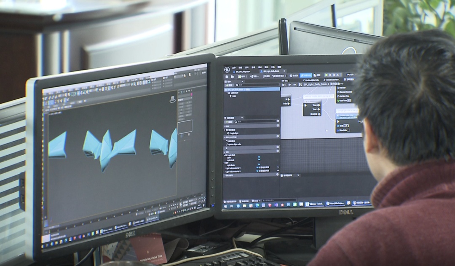Select the Light bulb material 1 variable
The width and height of the screenshot is (455, 266).
click(x=233, y=168)
